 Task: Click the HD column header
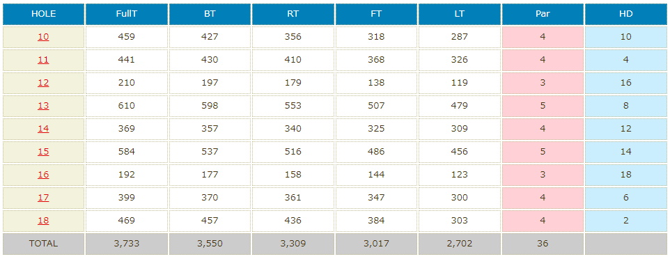point(626,14)
